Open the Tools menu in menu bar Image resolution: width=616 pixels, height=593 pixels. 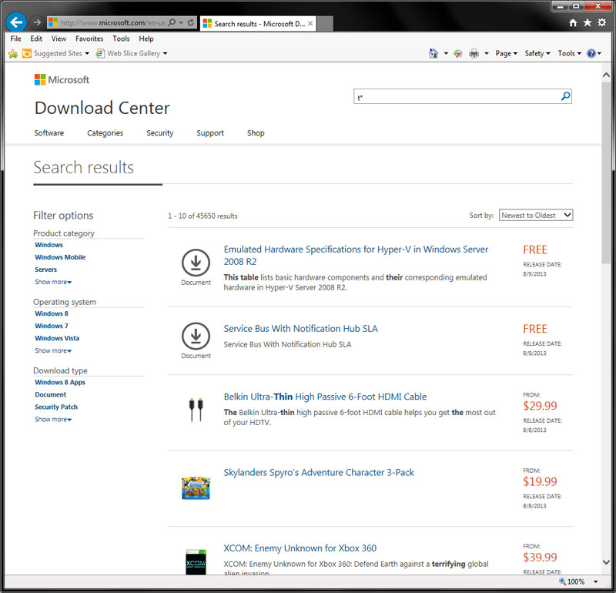click(121, 39)
